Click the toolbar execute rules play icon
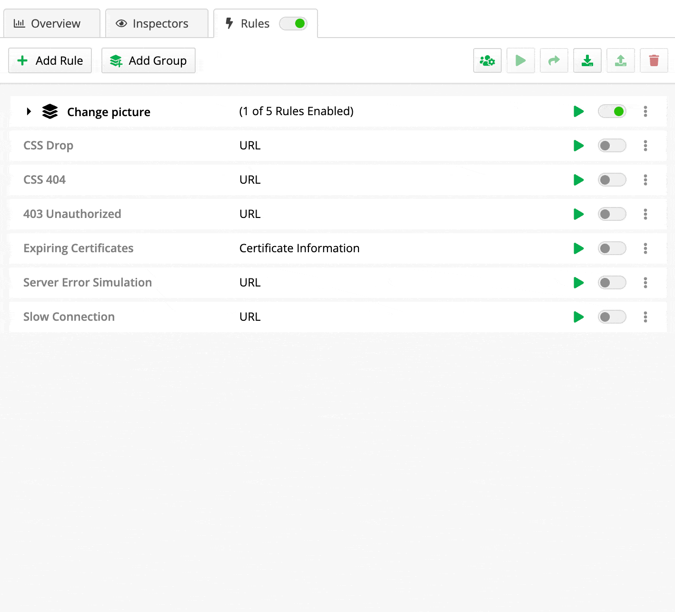Image resolution: width=675 pixels, height=612 pixels. (x=521, y=60)
